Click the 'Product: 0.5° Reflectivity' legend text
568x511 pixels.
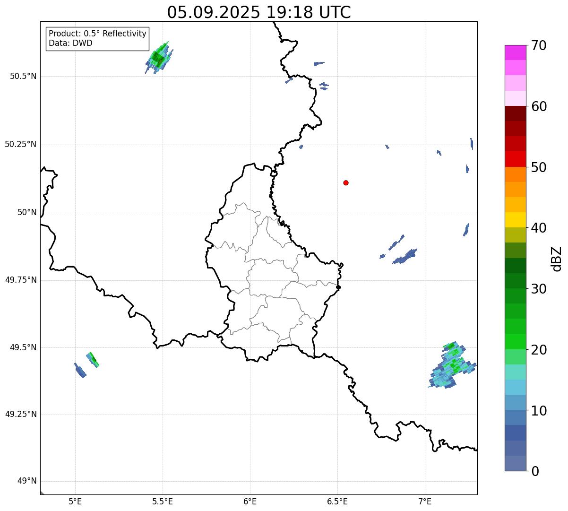97,34
